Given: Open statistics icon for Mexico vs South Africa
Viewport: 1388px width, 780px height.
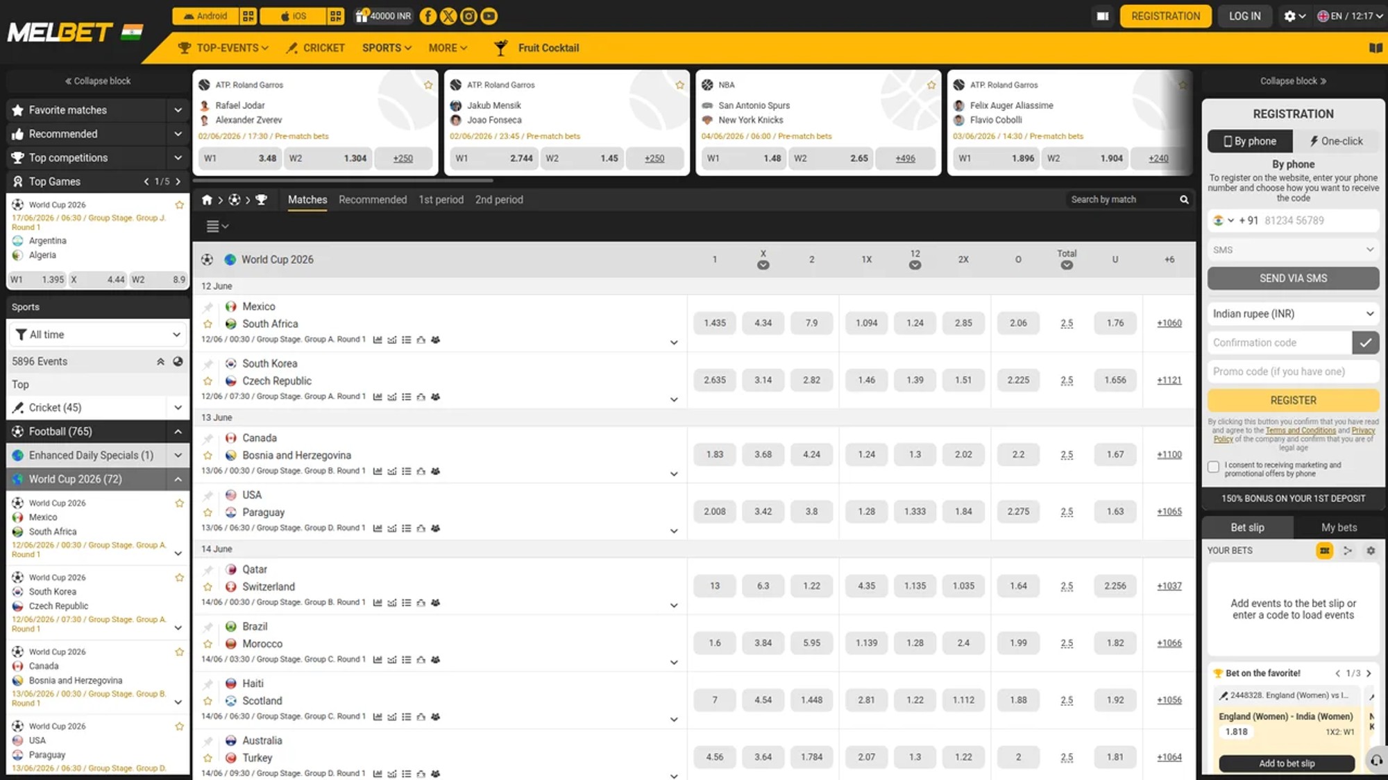Looking at the screenshot, I should 378,340.
